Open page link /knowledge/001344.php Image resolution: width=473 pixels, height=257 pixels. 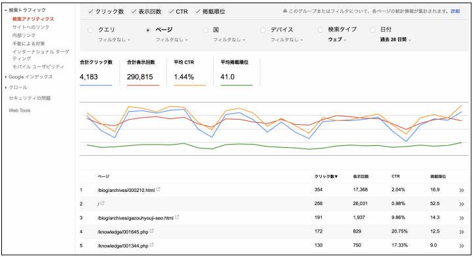123,246
